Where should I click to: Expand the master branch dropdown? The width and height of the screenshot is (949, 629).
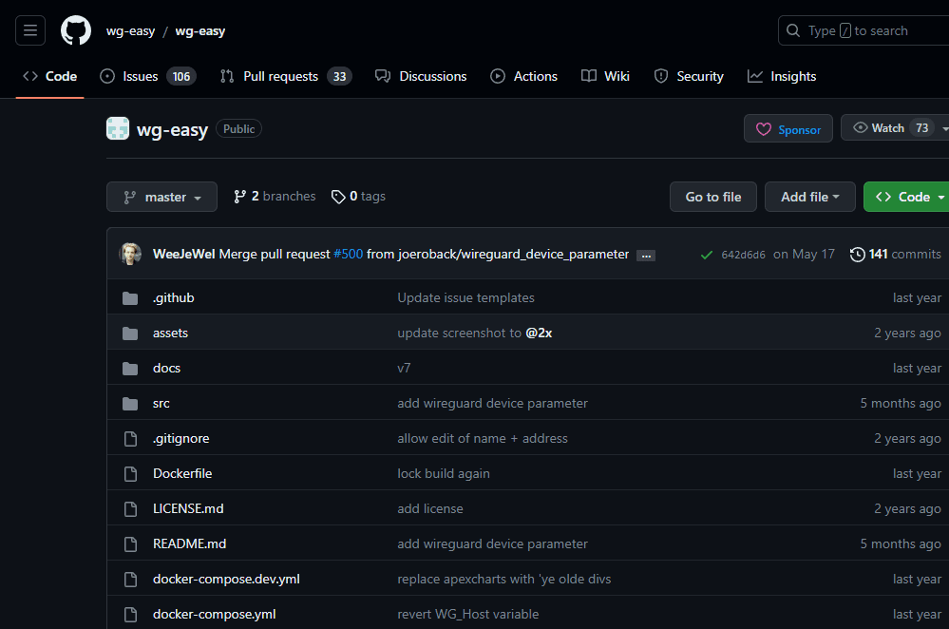tap(161, 198)
